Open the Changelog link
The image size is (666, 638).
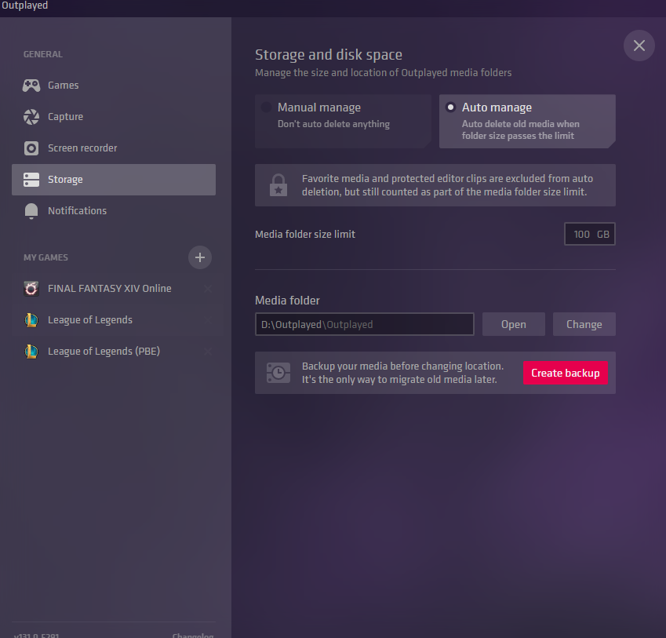[x=193, y=636]
